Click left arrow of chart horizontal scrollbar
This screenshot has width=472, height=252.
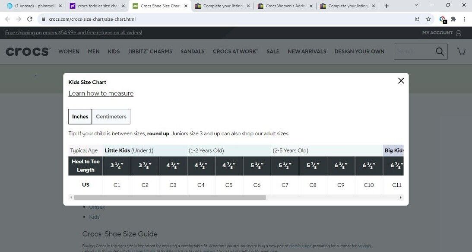(x=71, y=198)
